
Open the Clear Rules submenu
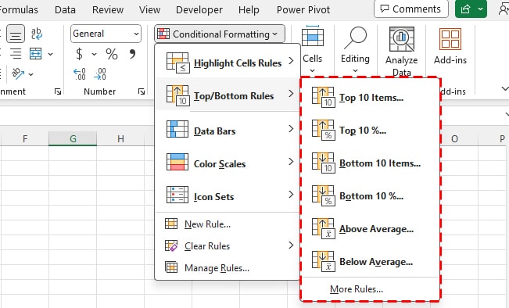[228, 246]
